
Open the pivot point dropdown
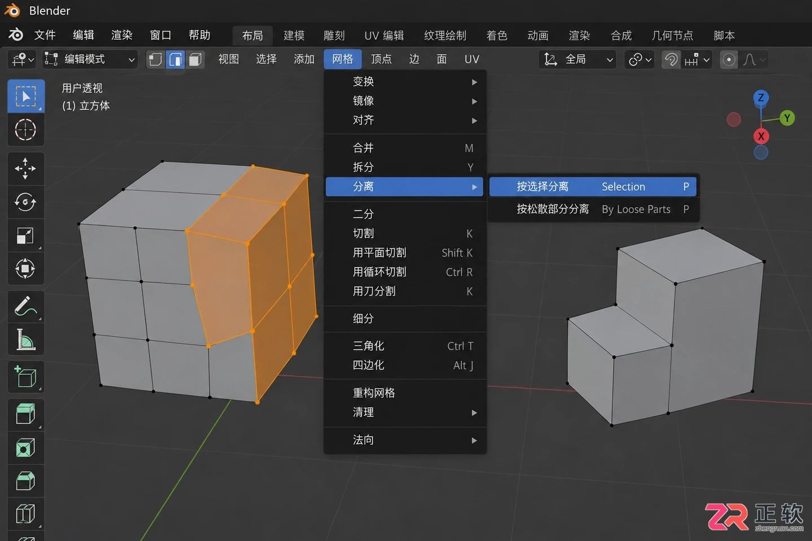[x=640, y=59]
